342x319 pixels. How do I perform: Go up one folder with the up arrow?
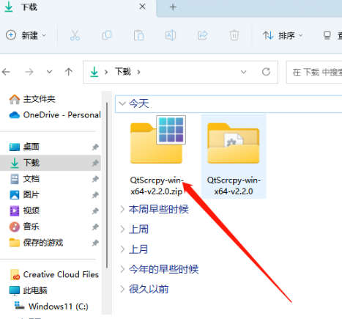pyautogui.click(x=69, y=72)
